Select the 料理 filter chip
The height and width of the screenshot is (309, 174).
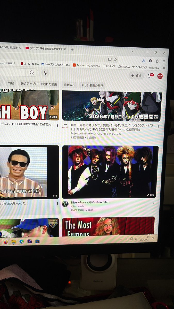pos(11,84)
